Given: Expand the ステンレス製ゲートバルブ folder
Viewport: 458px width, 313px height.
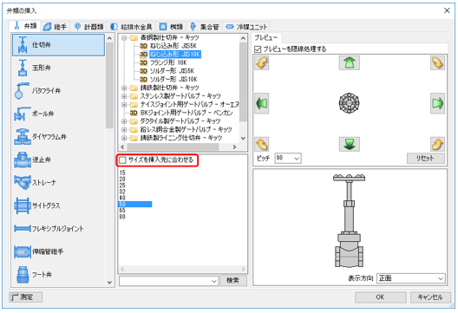Looking at the screenshot, I should pyautogui.click(x=124, y=96).
